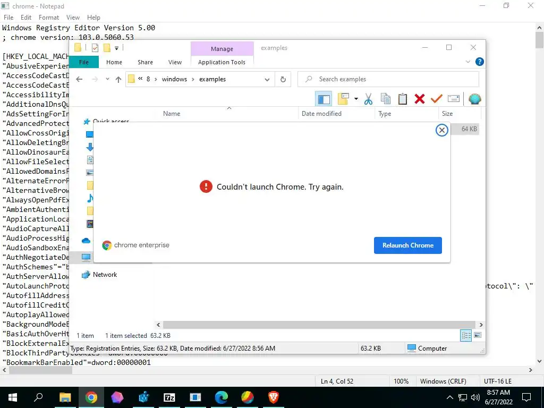Click the new folder organize icon
Screen dimensions: 544x408
(x=343, y=99)
